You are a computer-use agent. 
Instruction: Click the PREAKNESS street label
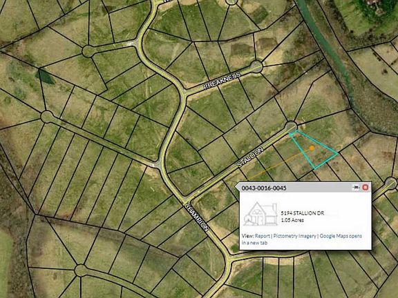(x=222, y=80)
